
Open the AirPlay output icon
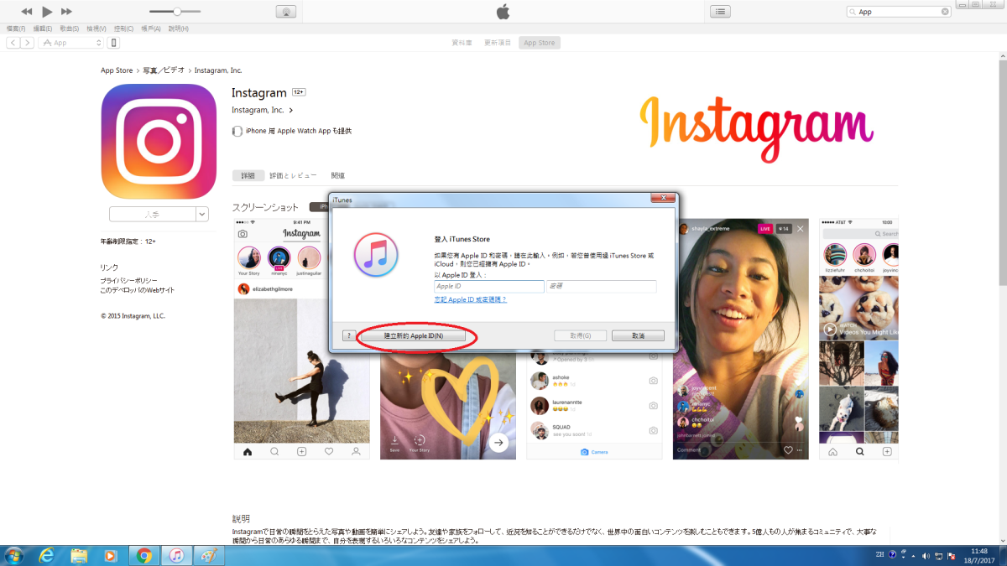285,12
